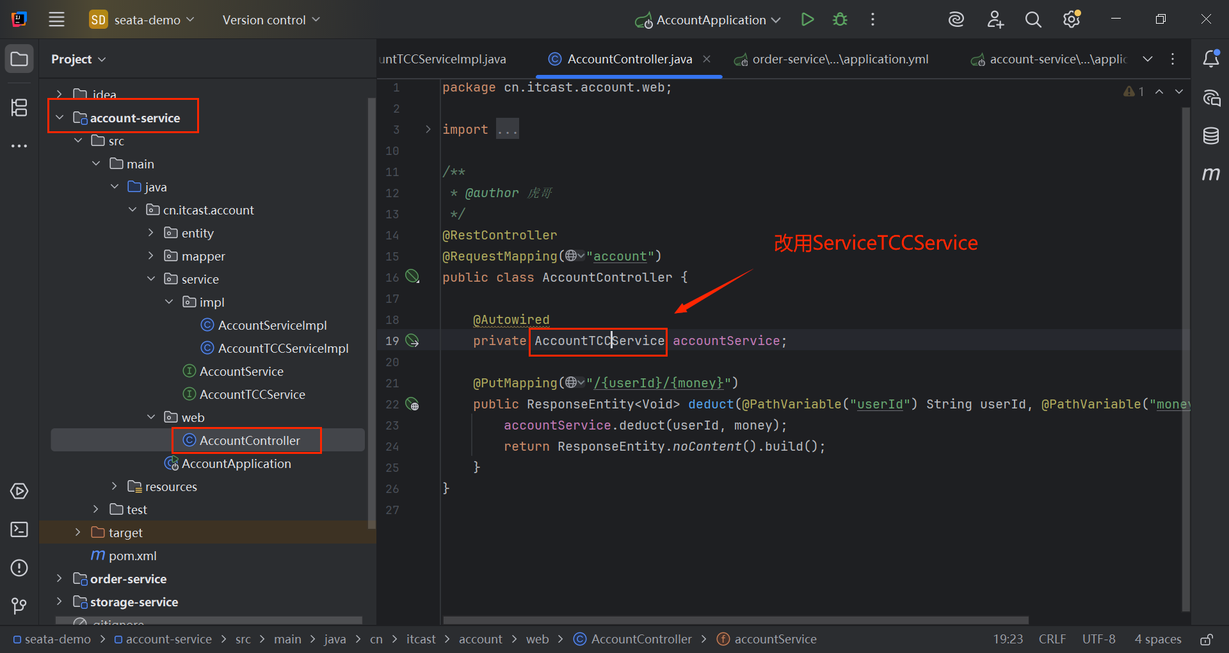Toggle the Project tool window folder icon
The height and width of the screenshot is (653, 1229).
pyautogui.click(x=19, y=60)
